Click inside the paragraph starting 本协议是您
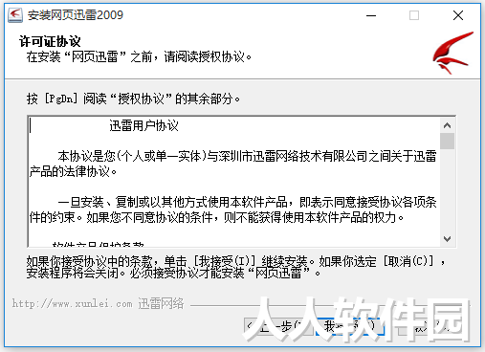The image size is (485, 352). [232, 164]
